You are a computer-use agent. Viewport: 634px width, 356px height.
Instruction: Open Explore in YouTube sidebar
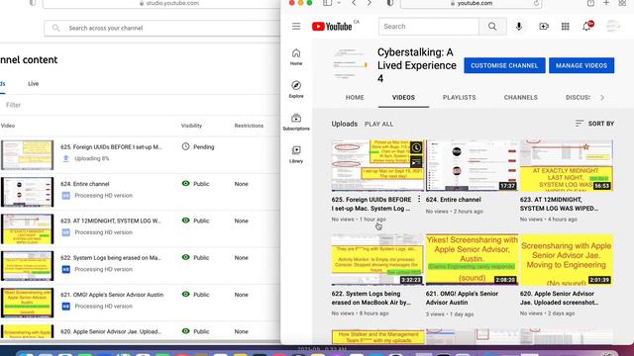click(x=296, y=89)
